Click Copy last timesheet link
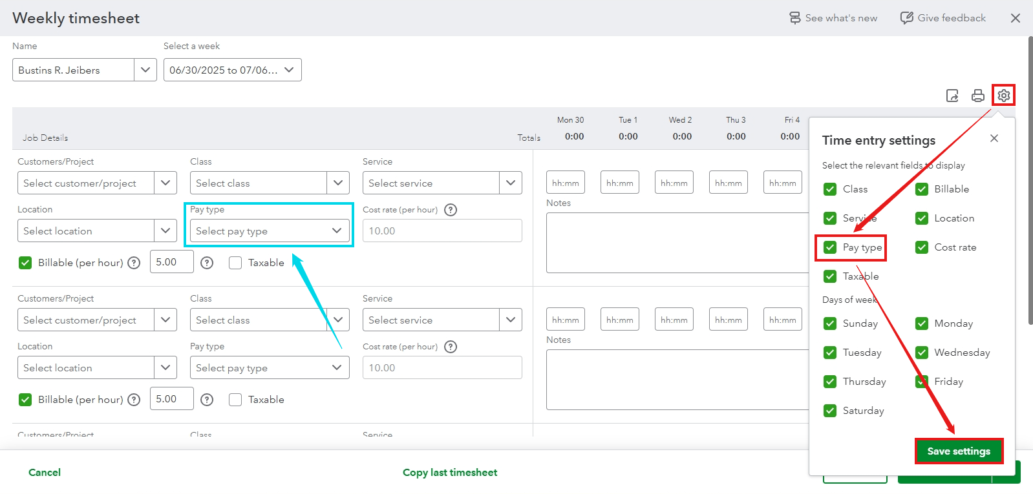Image resolution: width=1033 pixels, height=494 pixels. [450, 473]
